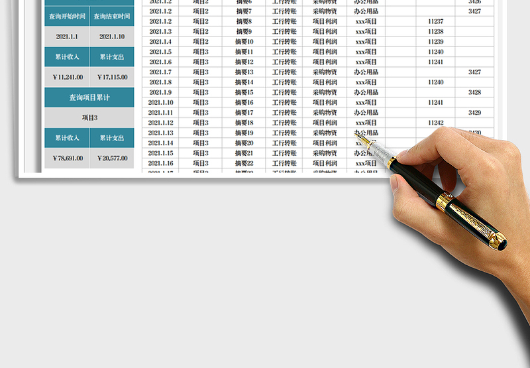
Task: Select the ¥78,691.00 project income cell
Action: 67,158
